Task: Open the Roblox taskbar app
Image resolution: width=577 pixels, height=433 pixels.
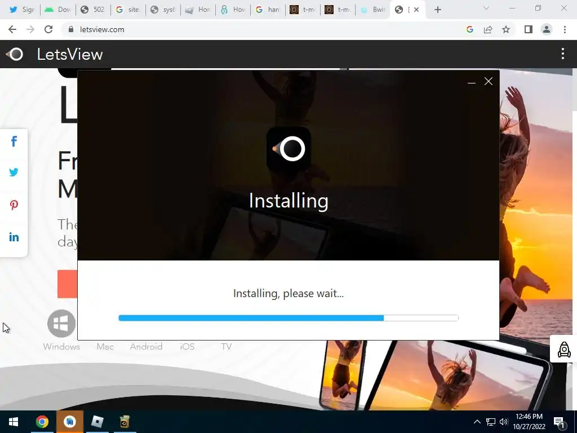Action: [x=97, y=422]
